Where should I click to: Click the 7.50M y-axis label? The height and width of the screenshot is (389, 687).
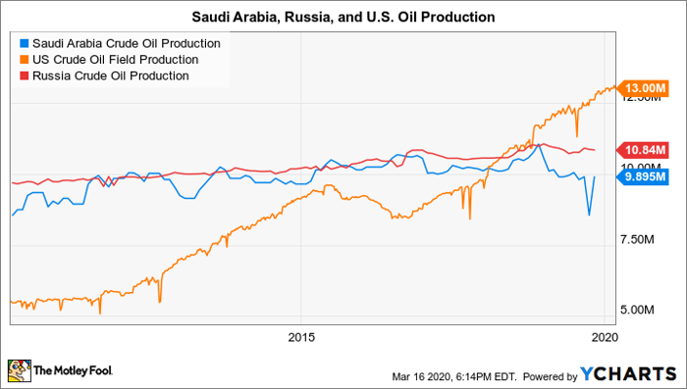(x=638, y=239)
